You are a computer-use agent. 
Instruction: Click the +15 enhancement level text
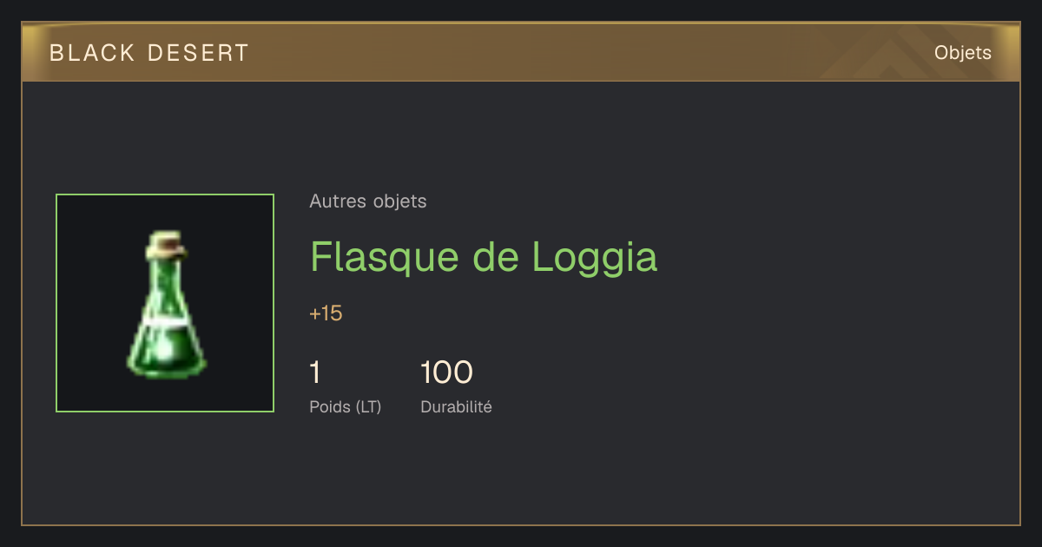(326, 313)
